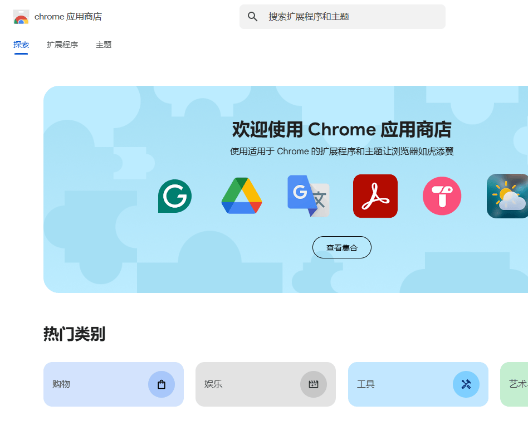Click the search magnifier icon
The width and height of the screenshot is (528, 425).
252,17
